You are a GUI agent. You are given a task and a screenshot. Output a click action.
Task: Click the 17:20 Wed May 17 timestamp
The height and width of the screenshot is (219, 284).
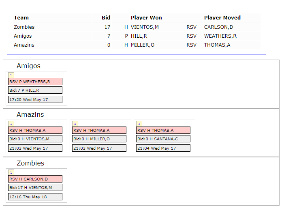click(x=35, y=99)
